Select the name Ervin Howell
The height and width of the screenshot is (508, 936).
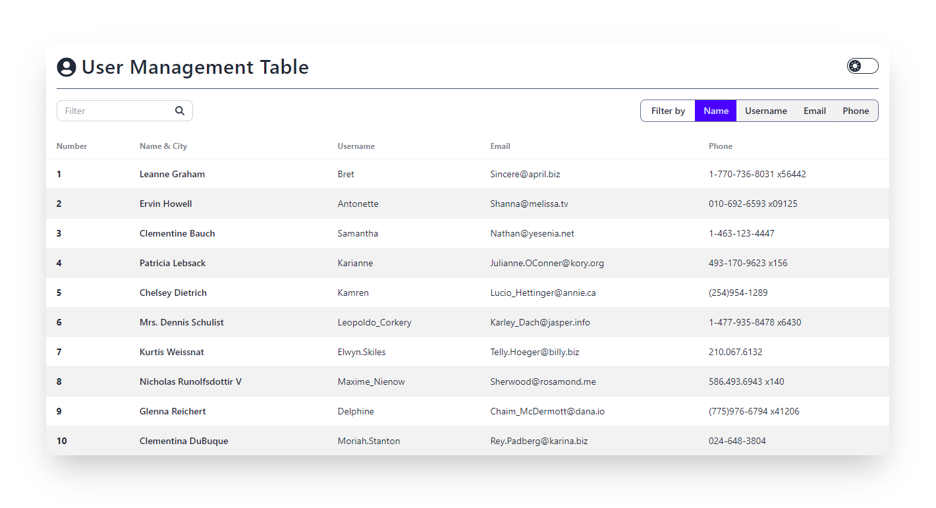166,204
